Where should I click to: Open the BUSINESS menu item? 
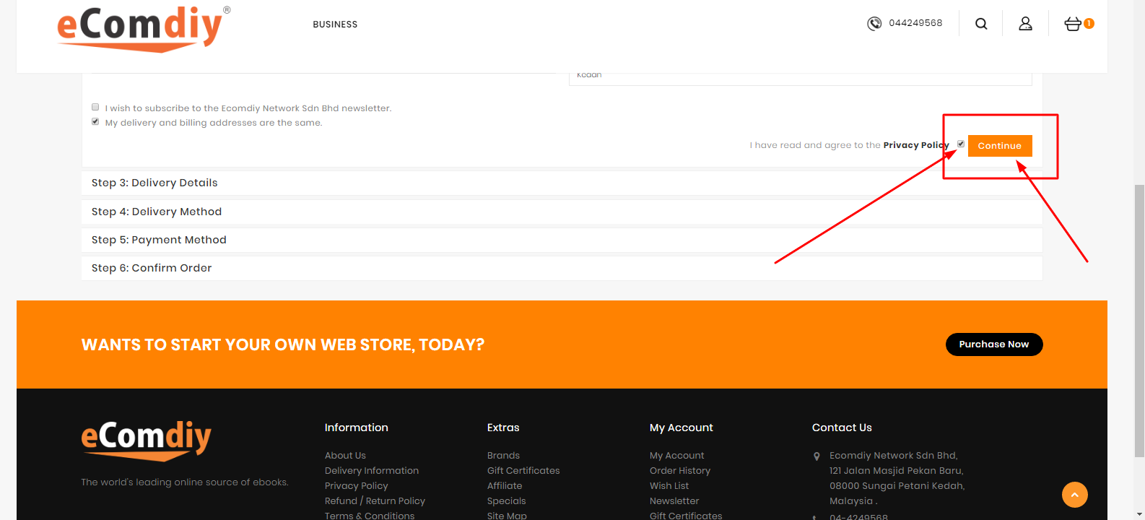point(335,25)
